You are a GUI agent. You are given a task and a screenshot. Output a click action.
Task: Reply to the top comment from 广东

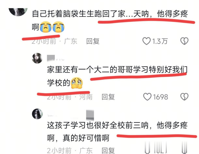[x=93, y=41]
